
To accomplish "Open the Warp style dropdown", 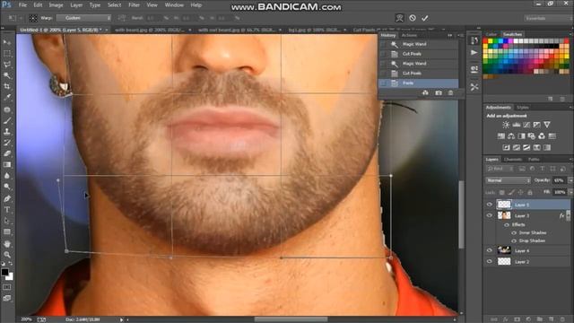I will (x=83, y=18).
